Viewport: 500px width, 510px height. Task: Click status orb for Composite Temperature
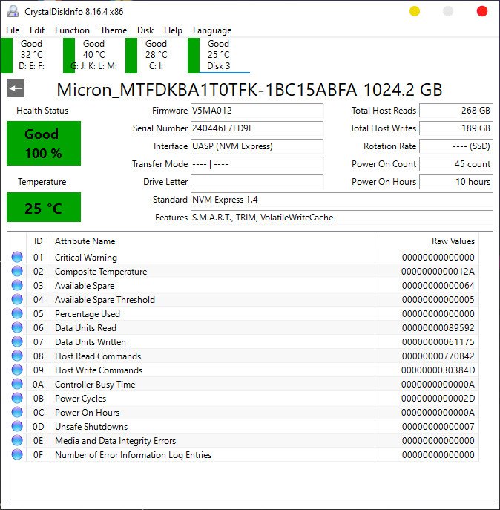tap(17, 271)
